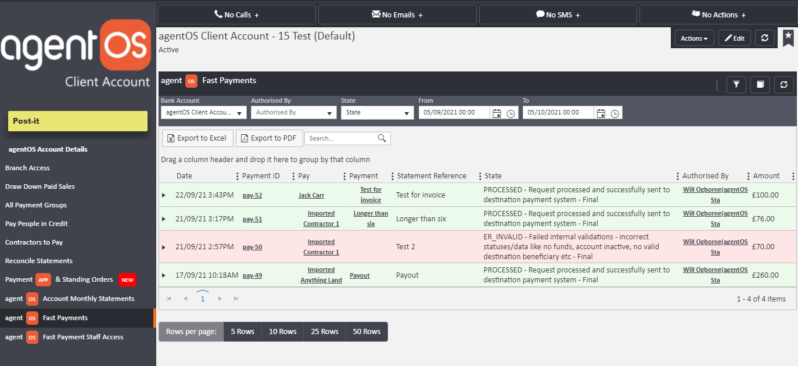Screen dimensions: 798x366
Task: Open the From date calendar picker
Action: tap(497, 113)
